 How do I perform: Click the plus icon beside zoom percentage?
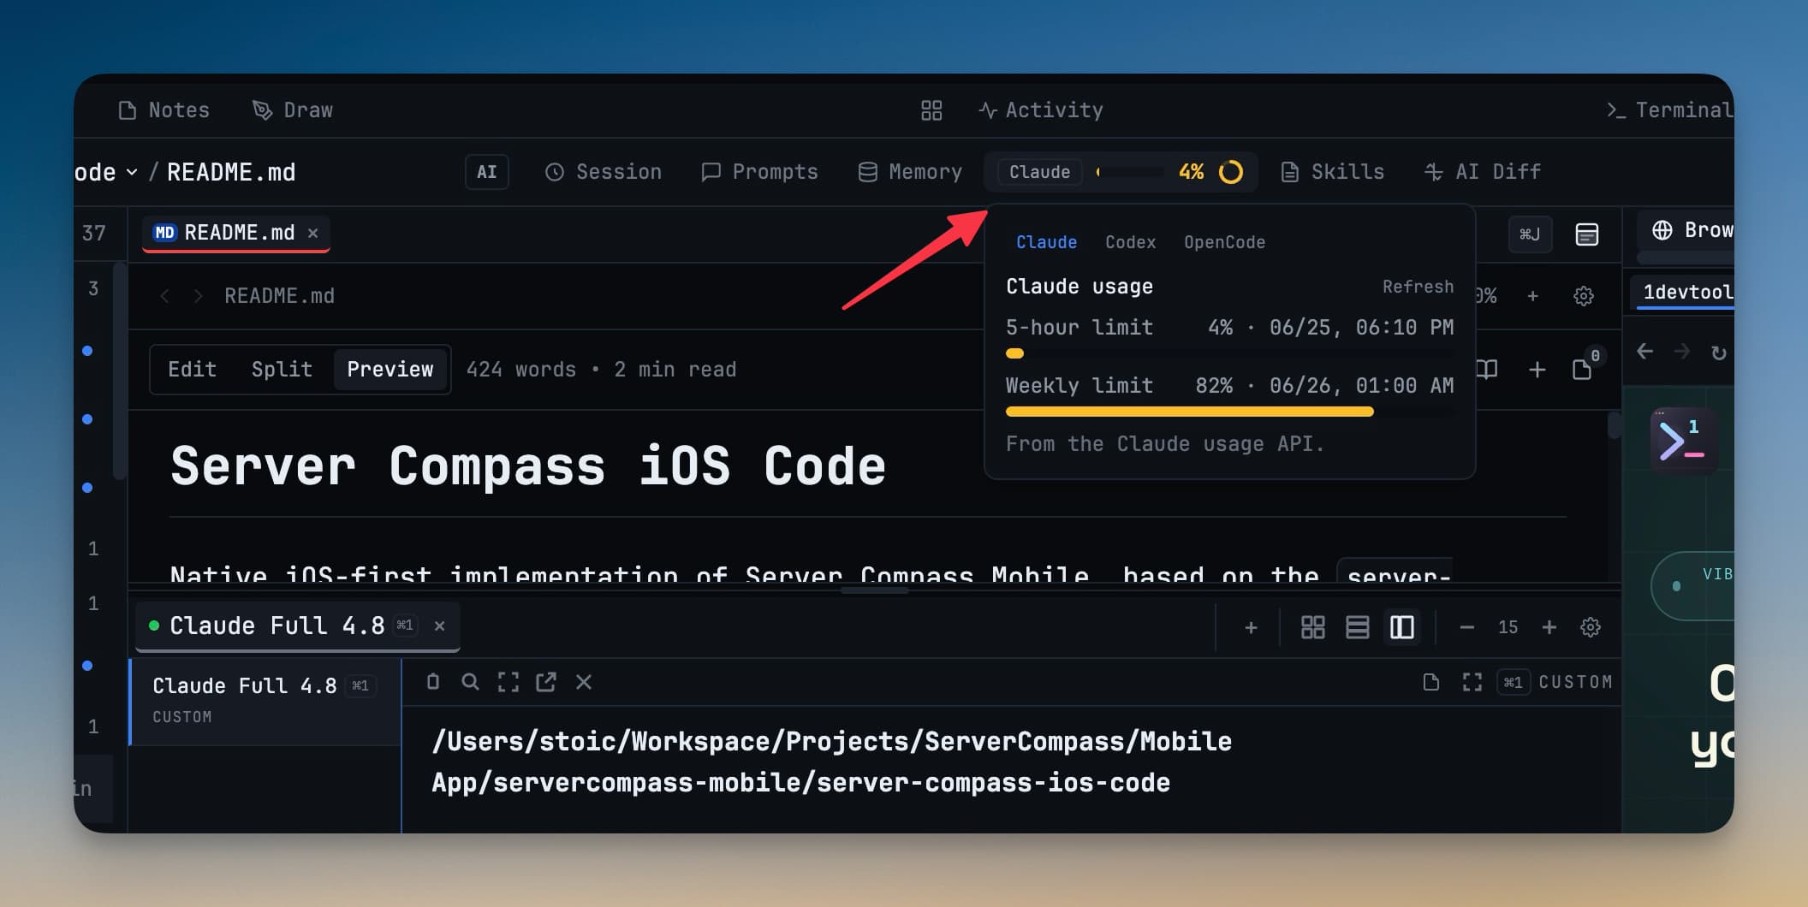1532,296
